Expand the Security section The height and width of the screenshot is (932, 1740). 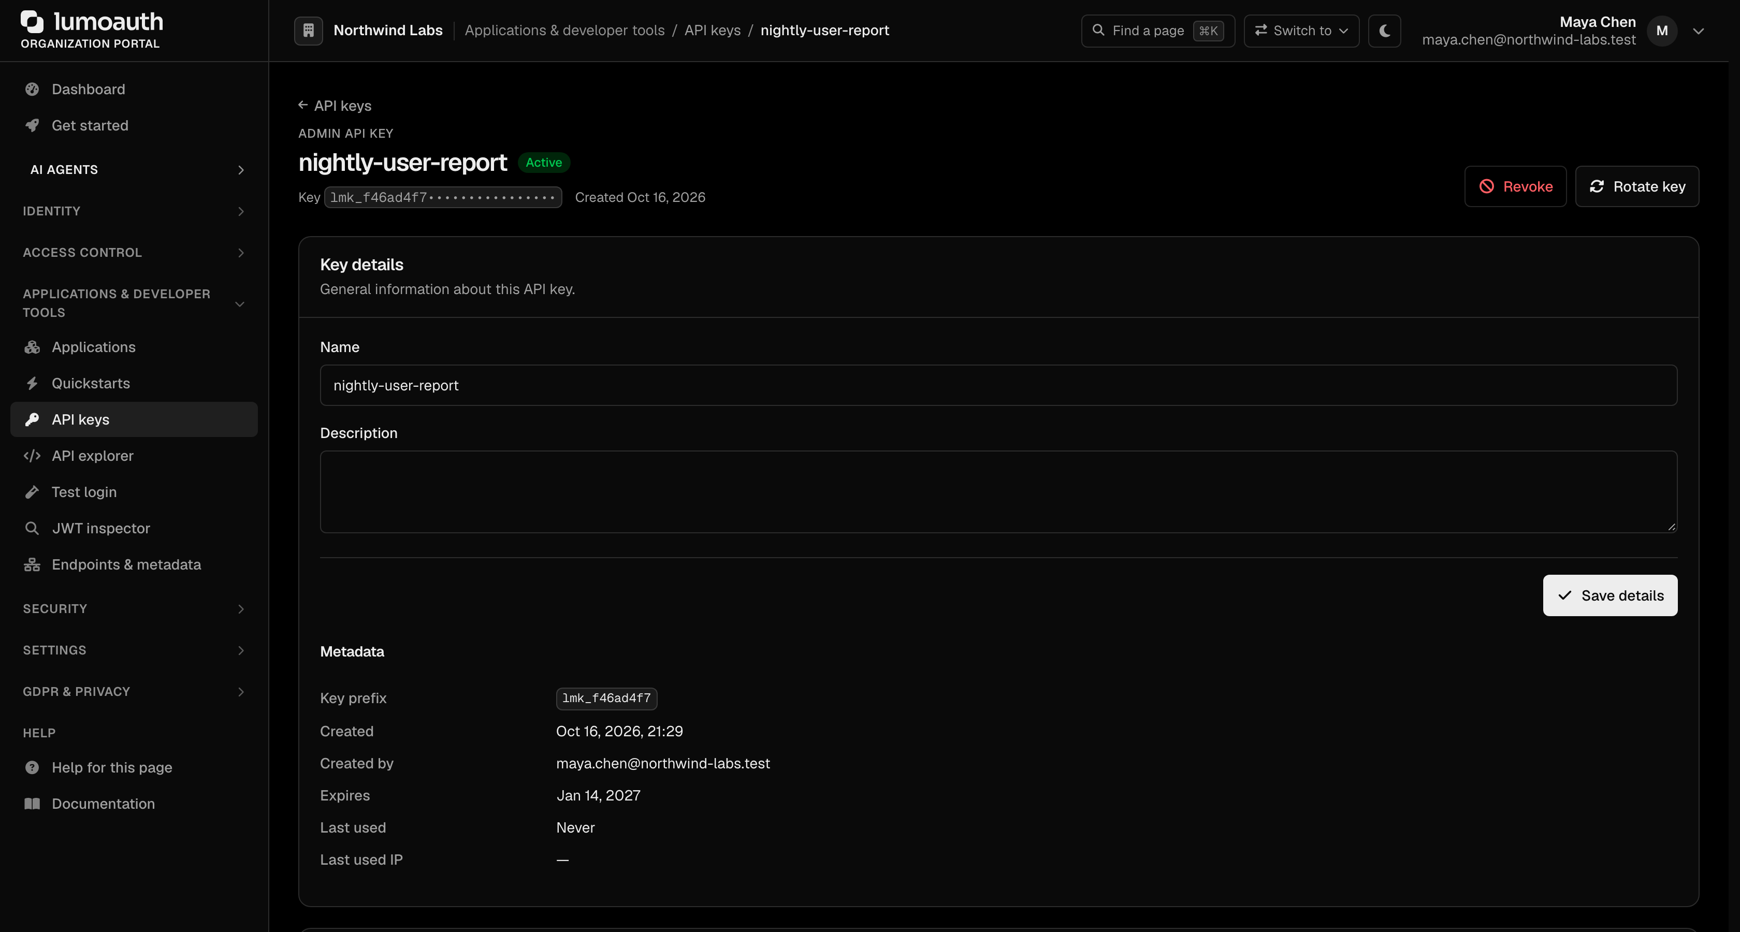134,609
